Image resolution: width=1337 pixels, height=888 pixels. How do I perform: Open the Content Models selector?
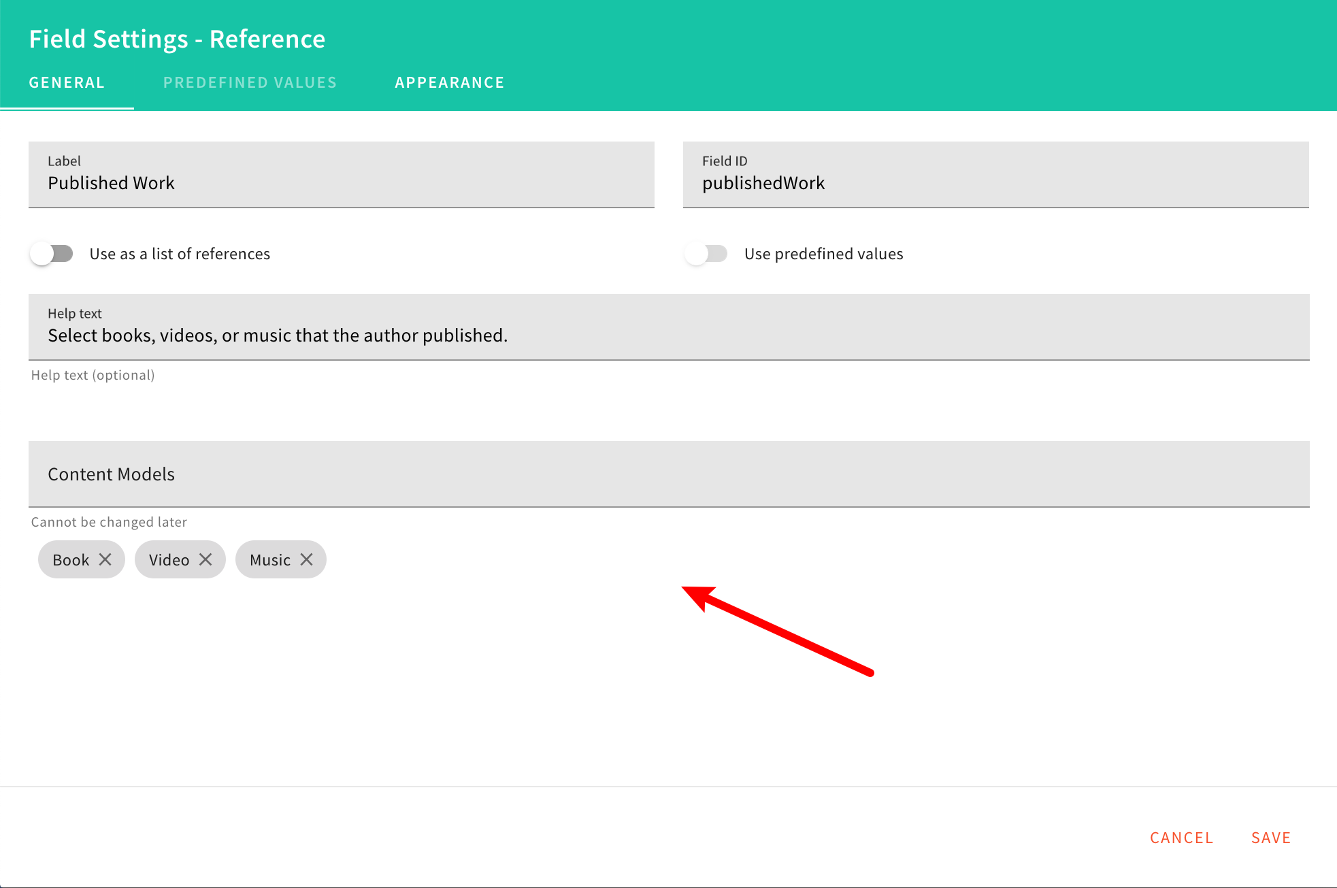click(x=668, y=474)
